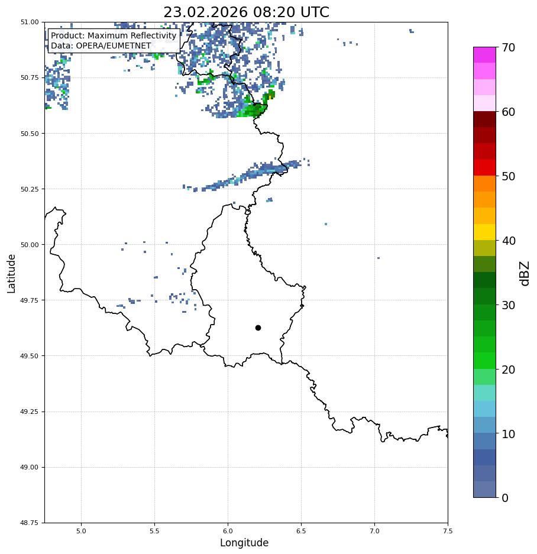Click the 'Longitude' axis label
The height and width of the screenshot is (554, 537).
[x=244, y=543]
